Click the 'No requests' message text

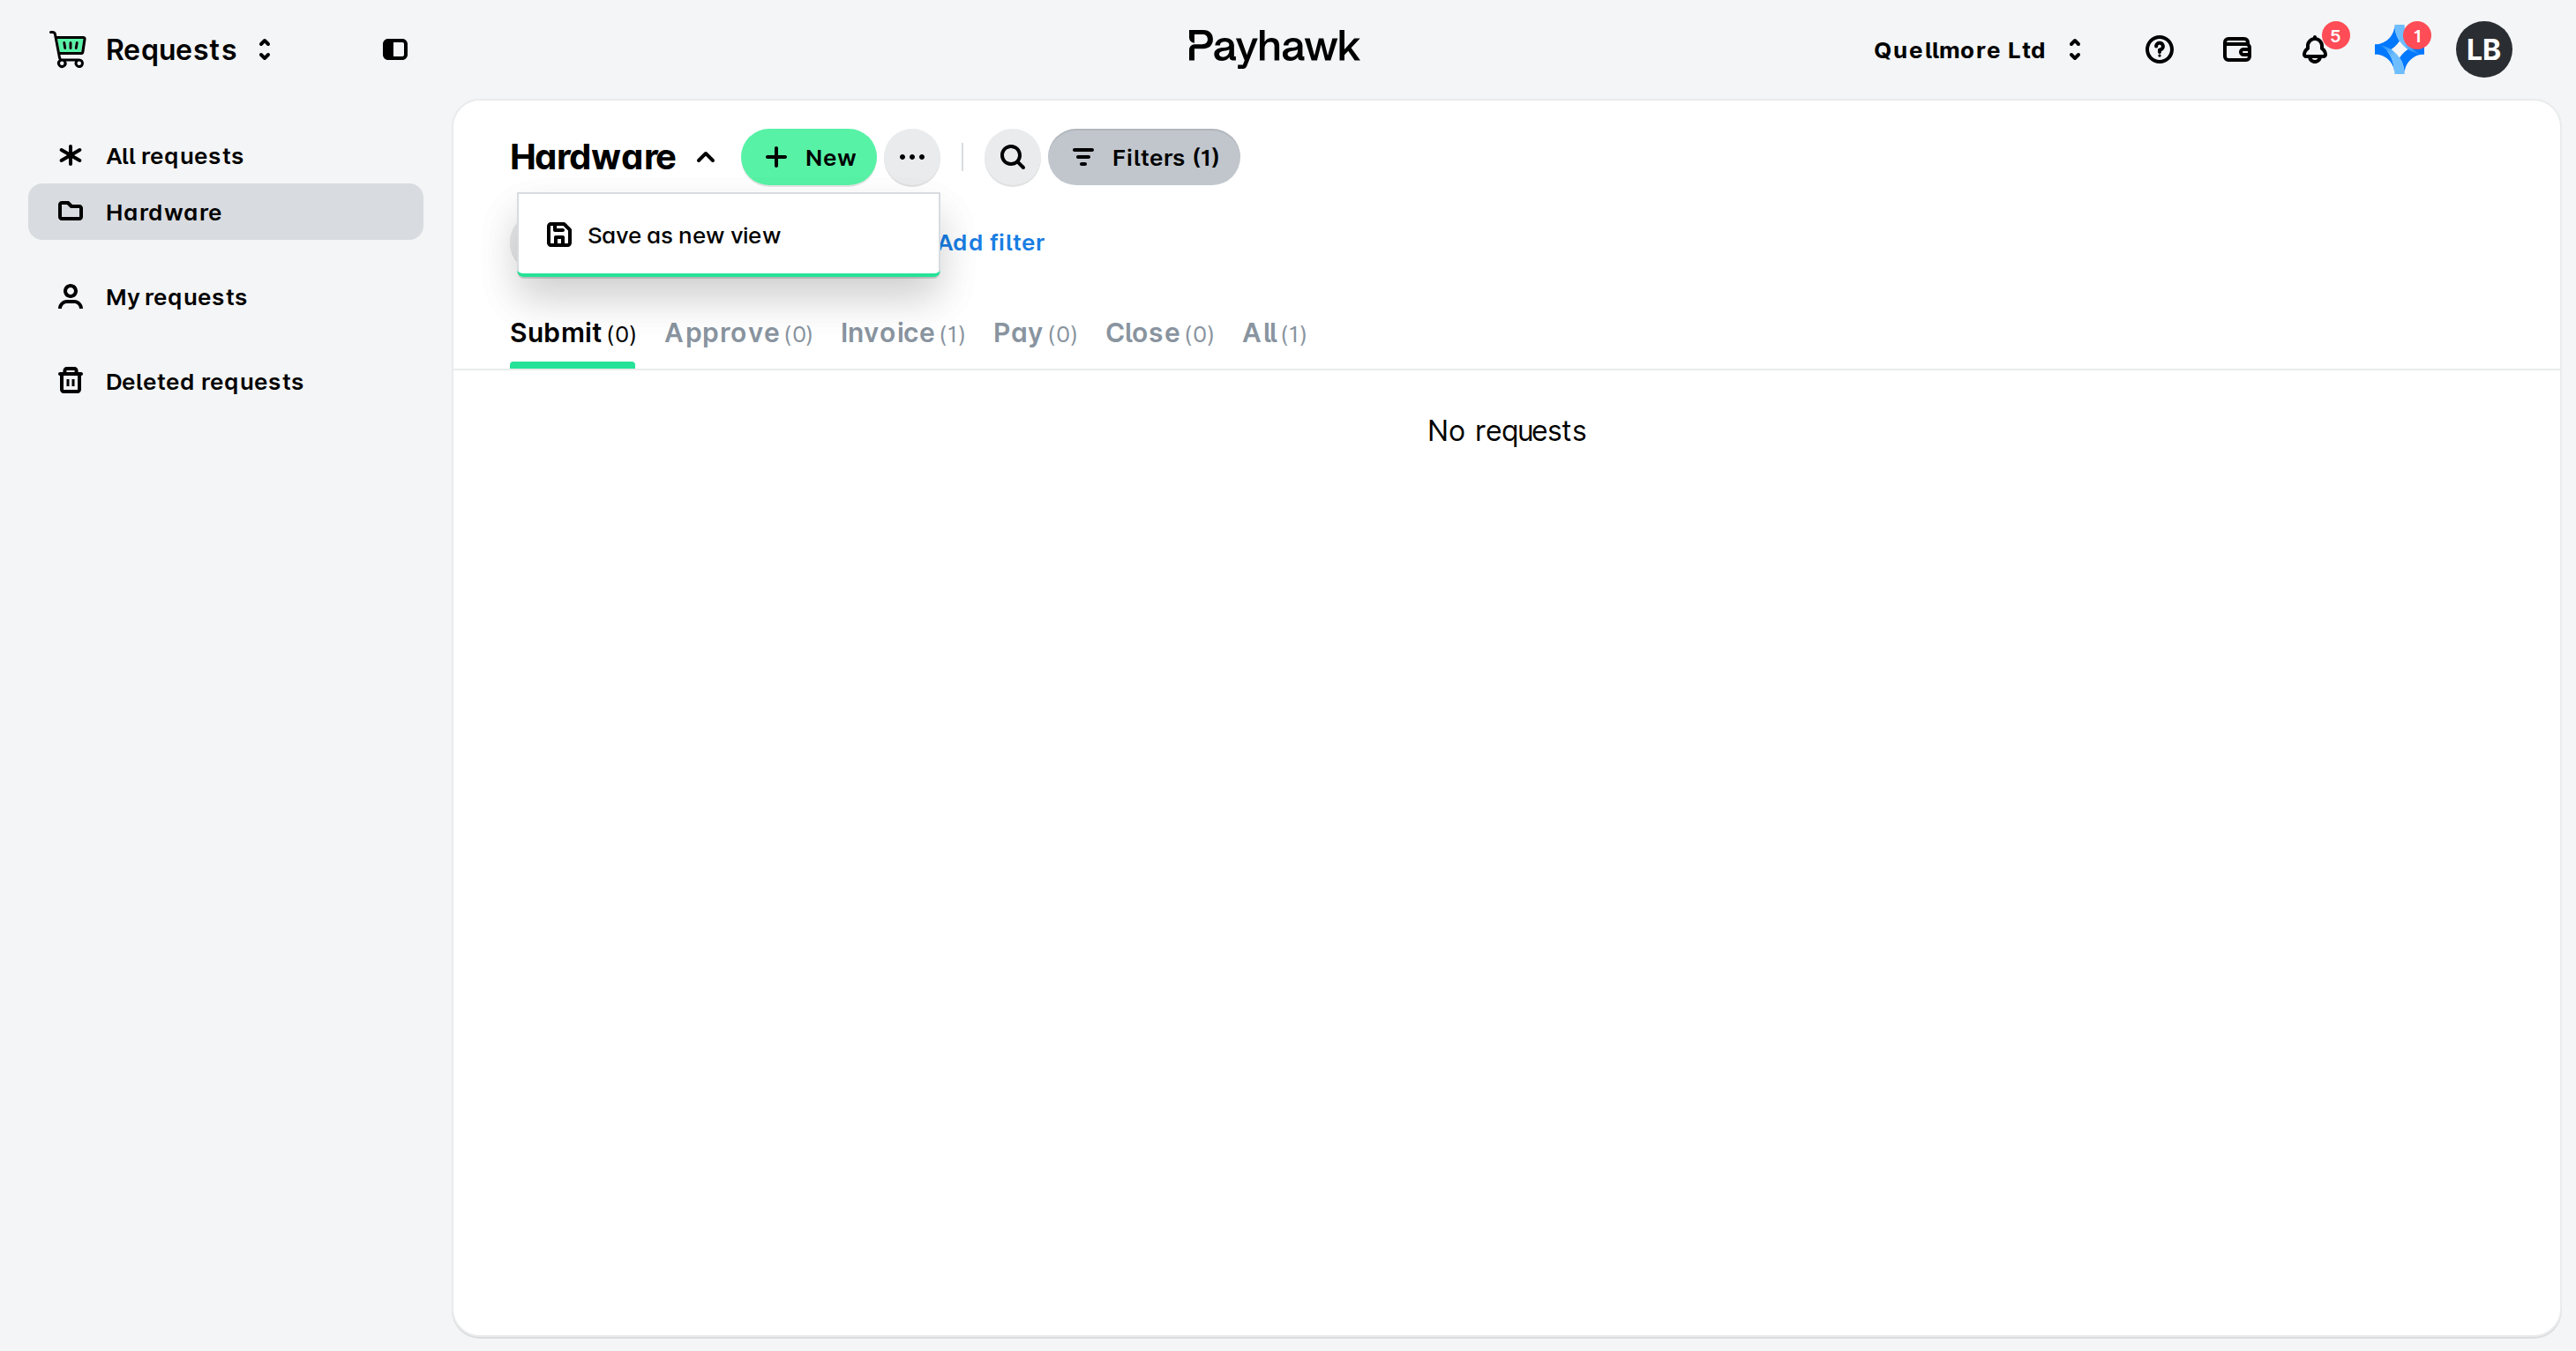pyautogui.click(x=1506, y=430)
